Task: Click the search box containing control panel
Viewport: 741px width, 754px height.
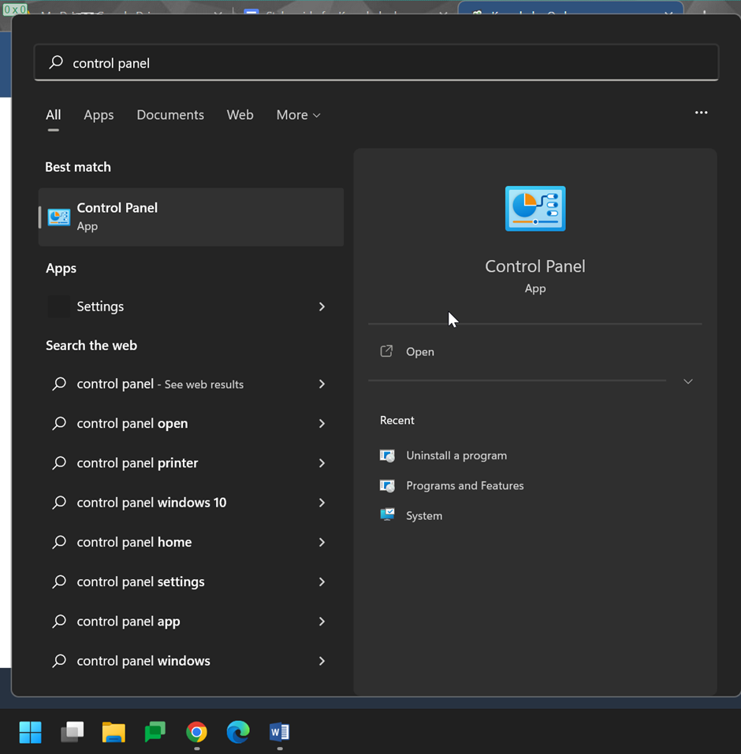Action: 376,63
